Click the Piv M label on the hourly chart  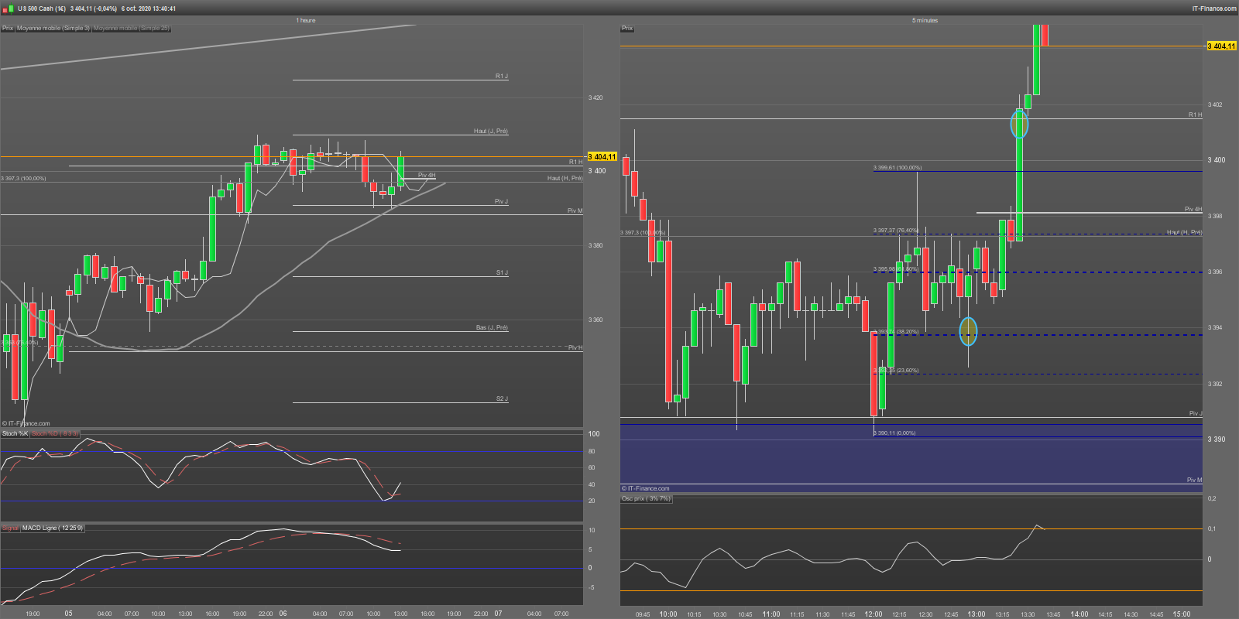coord(575,210)
